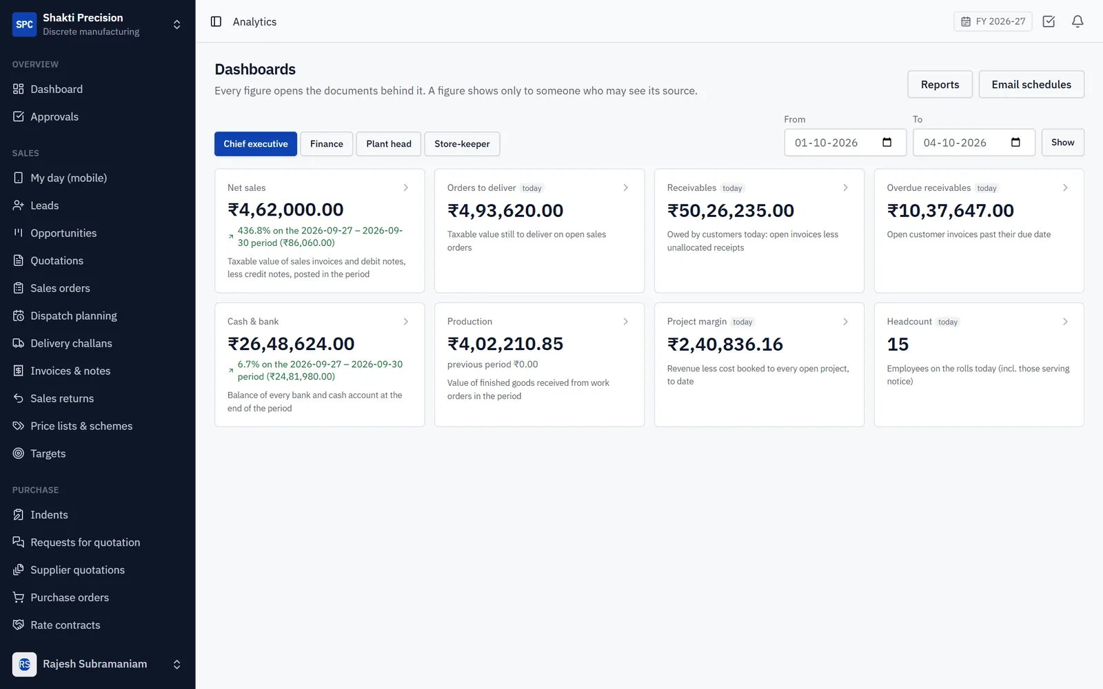This screenshot has width=1103, height=689.
Task: Open calendar picker in To date
Action: pos(1015,143)
